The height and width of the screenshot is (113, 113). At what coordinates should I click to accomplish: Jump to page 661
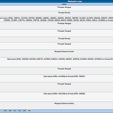click(x=15, y=110)
